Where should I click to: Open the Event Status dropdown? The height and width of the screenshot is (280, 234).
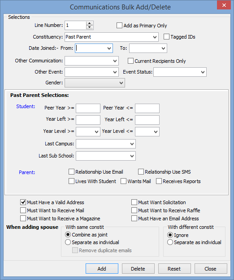[x=203, y=72]
